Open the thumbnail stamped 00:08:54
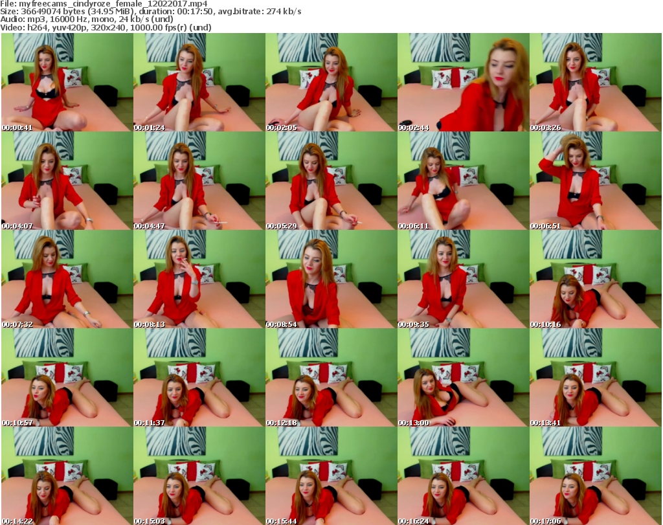This screenshot has width=663, height=525. point(331,280)
